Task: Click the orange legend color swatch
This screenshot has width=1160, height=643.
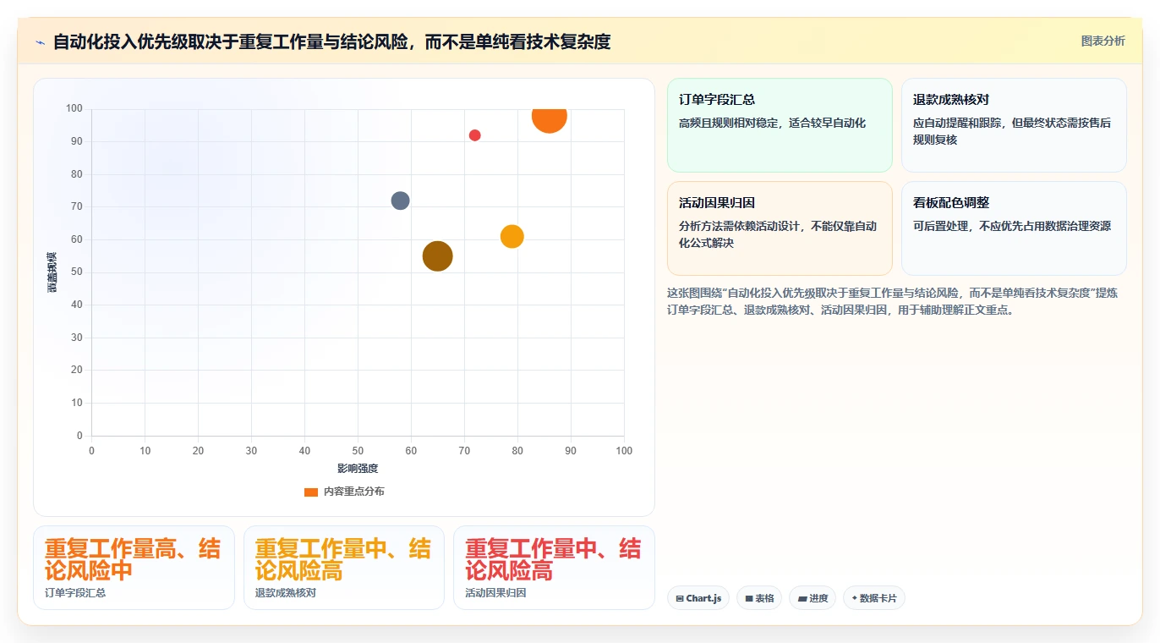Action: pyautogui.click(x=311, y=492)
